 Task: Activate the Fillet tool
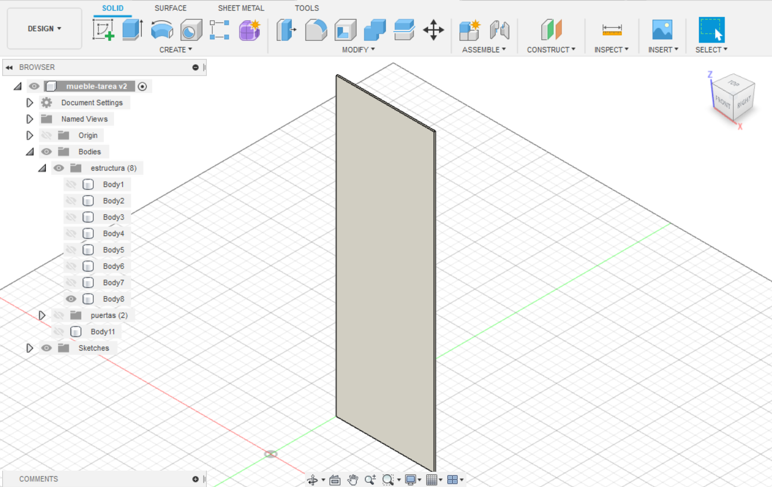click(x=316, y=30)
